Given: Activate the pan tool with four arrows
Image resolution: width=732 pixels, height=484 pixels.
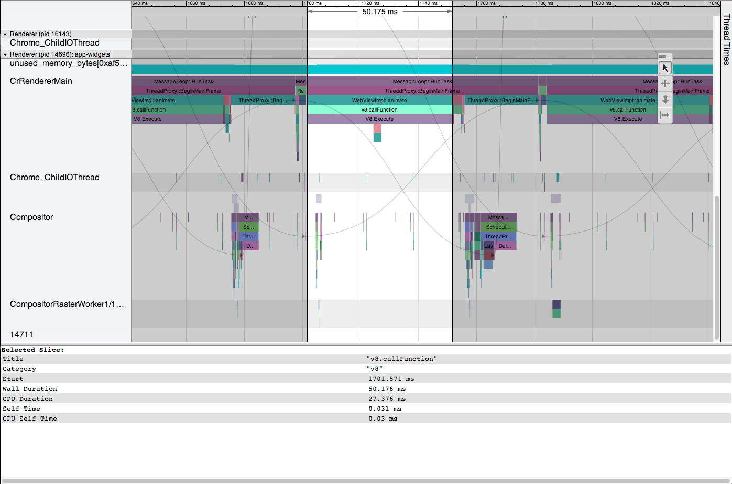Looking at the screenshot, I should tap(665, 83).
